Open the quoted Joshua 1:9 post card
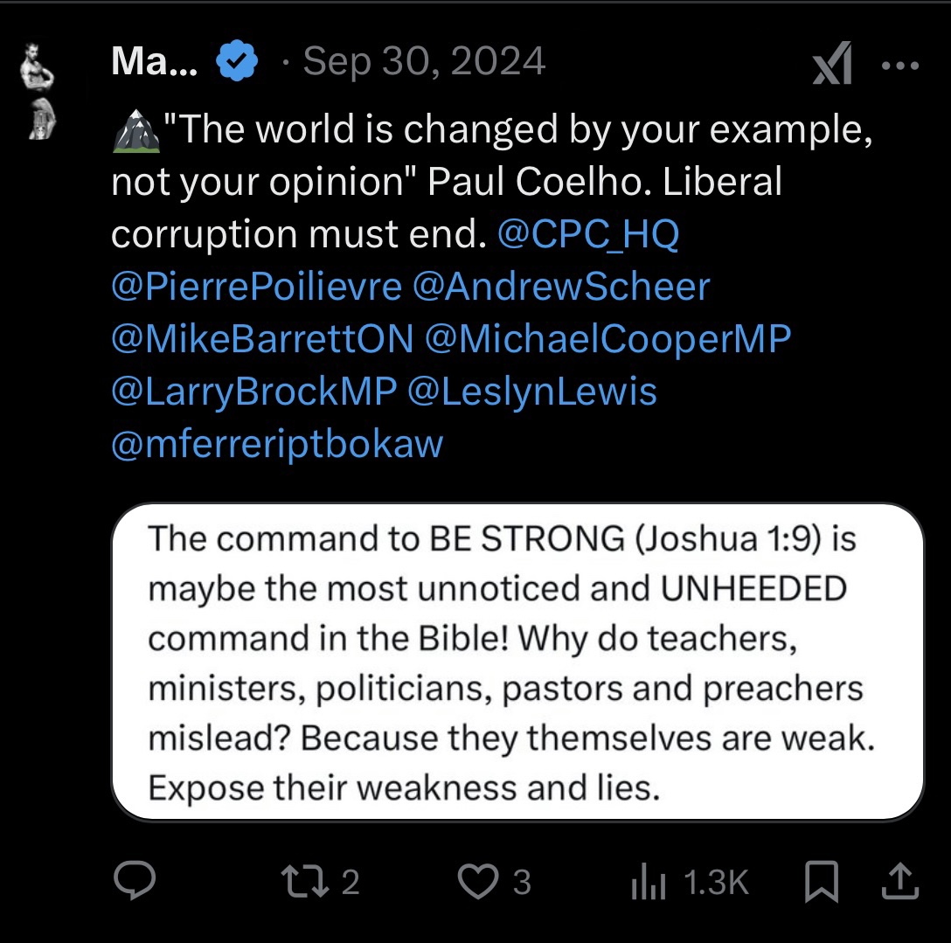This screenshot has width=951, height=943. coord(517,662)
